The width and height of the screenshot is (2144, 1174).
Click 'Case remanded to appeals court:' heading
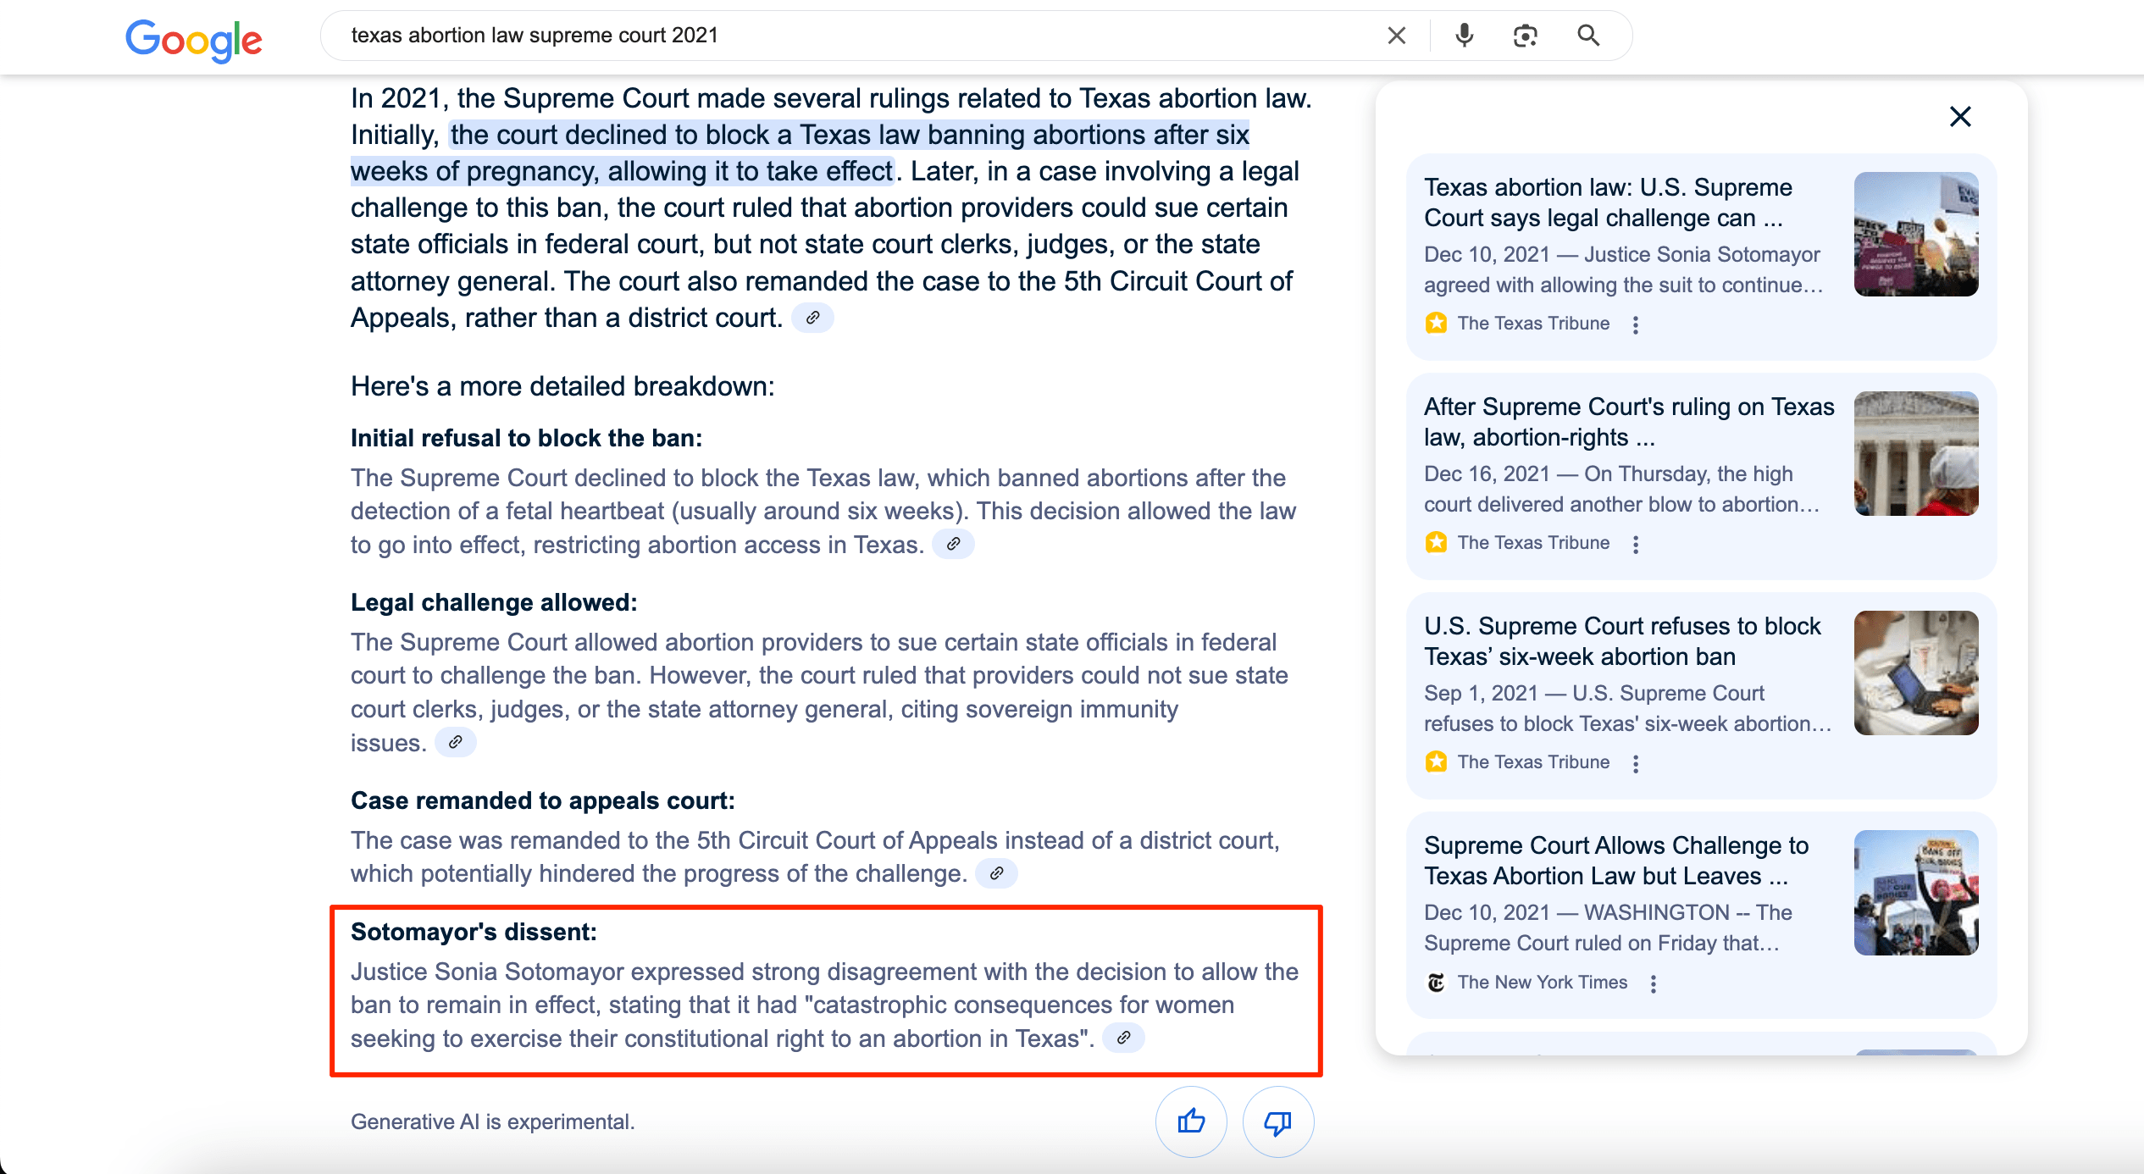[543, 800]
